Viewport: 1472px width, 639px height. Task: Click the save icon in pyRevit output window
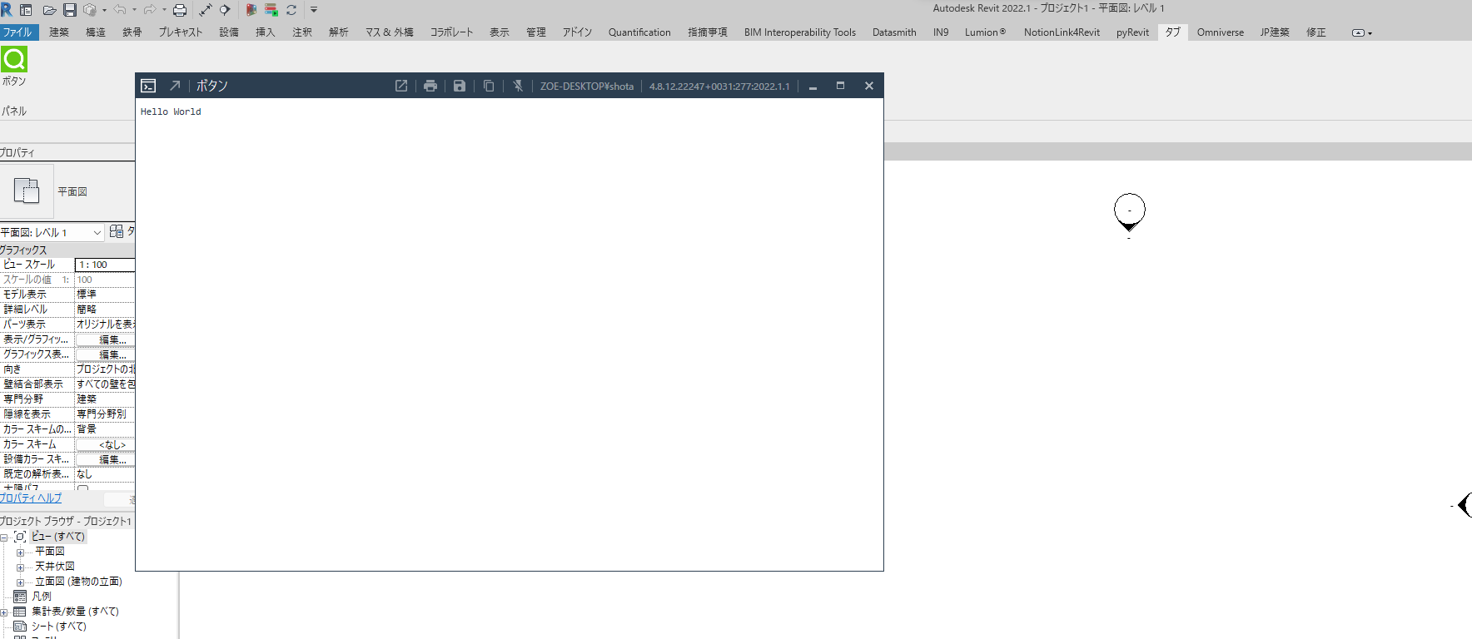[460, 86]
